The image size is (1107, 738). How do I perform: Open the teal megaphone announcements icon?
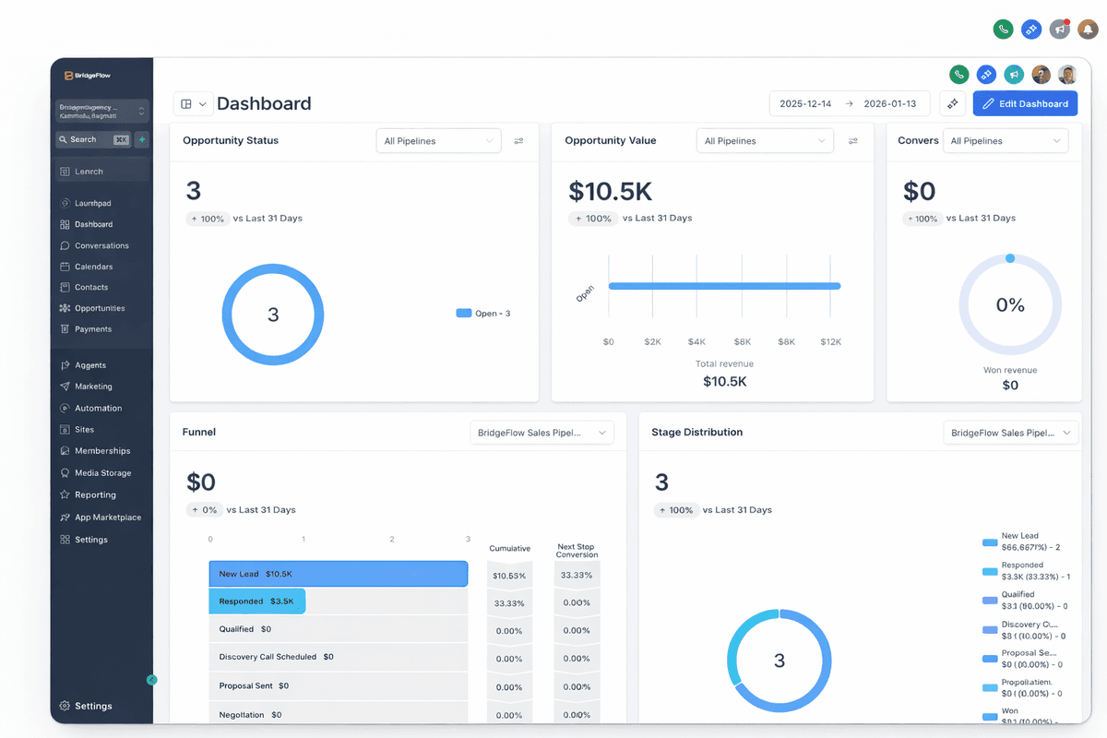pos(1014,73)
